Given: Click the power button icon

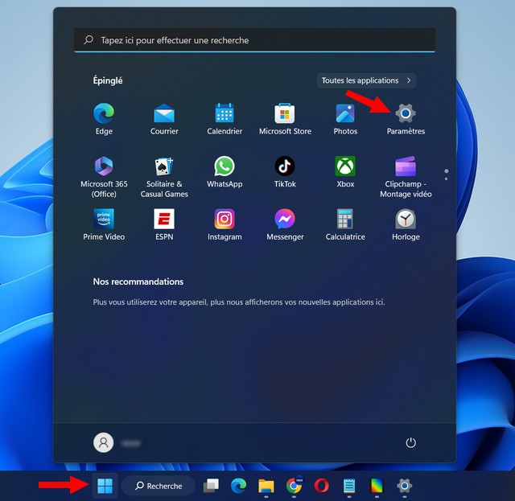Looking at the screenshot, I should (411, 442).
